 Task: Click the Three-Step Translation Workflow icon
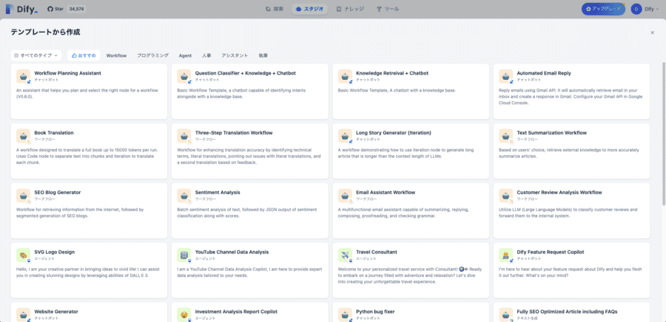pyautogui.click(x=184, y=136)
